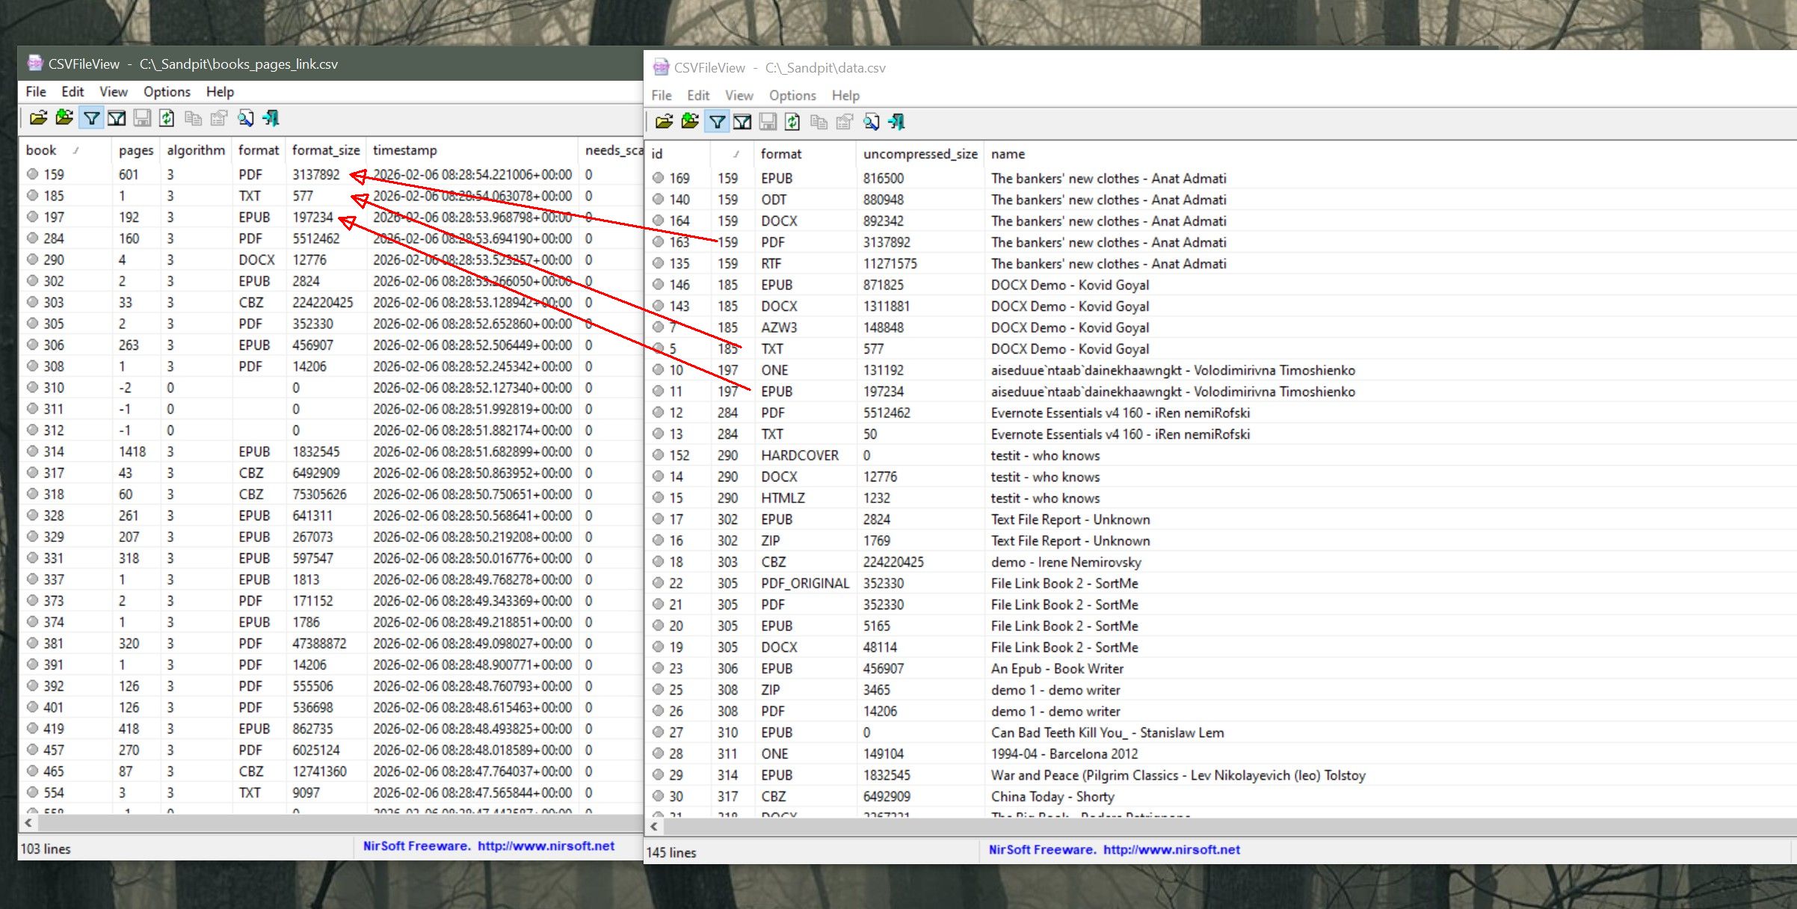Screen dimensions: 1797x909
Task: Click Open File icon in data.csv window
Action: (664, 122)
